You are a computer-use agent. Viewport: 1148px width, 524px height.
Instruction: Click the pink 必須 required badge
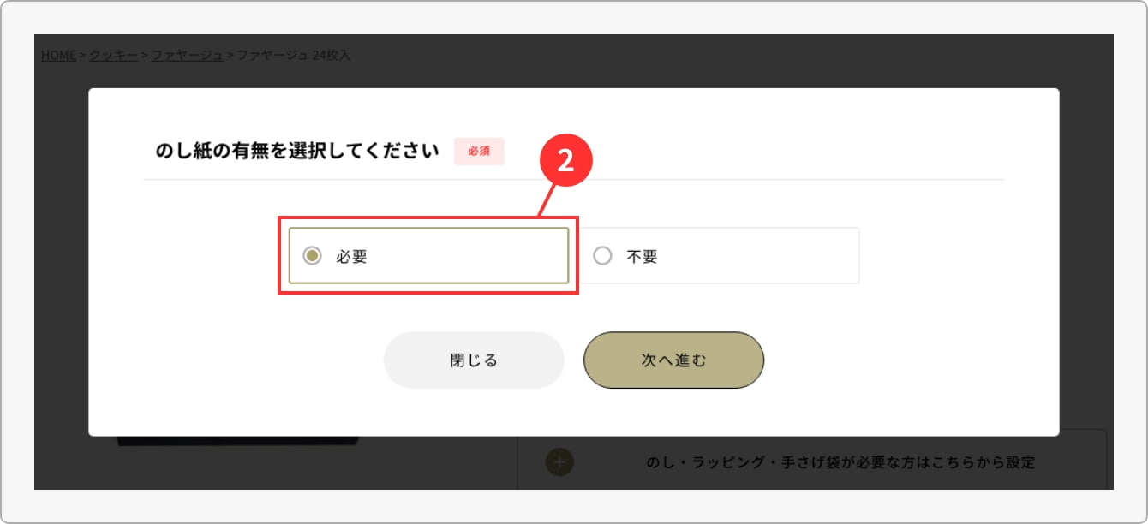click(x=479, y=152)
